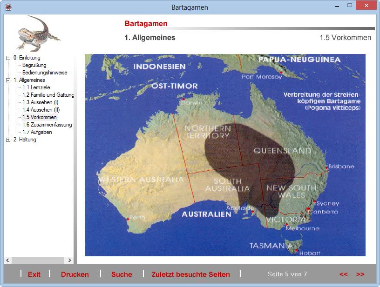Click the sidebar horizontal scrollbar right arrow
Image resolution: width=380 pixels, height=287 pixels.
point(70,260)
